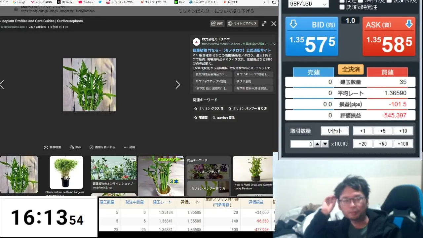Screen dimensions: 423x238
Task: Search related keyword ミリオン バンブー 育て 方
Action: click(248, 108)
